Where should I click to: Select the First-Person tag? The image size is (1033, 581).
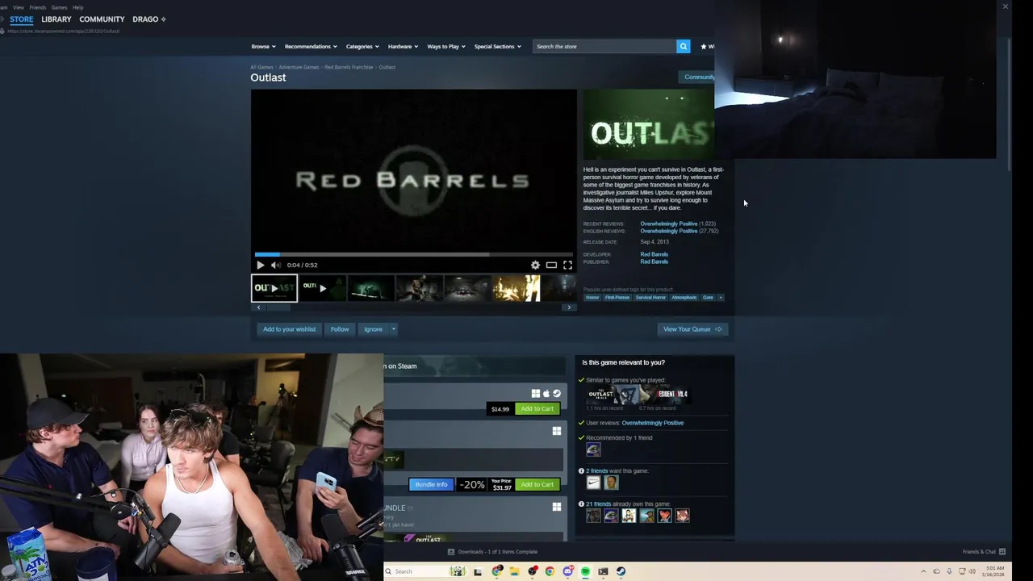(617, 298)
